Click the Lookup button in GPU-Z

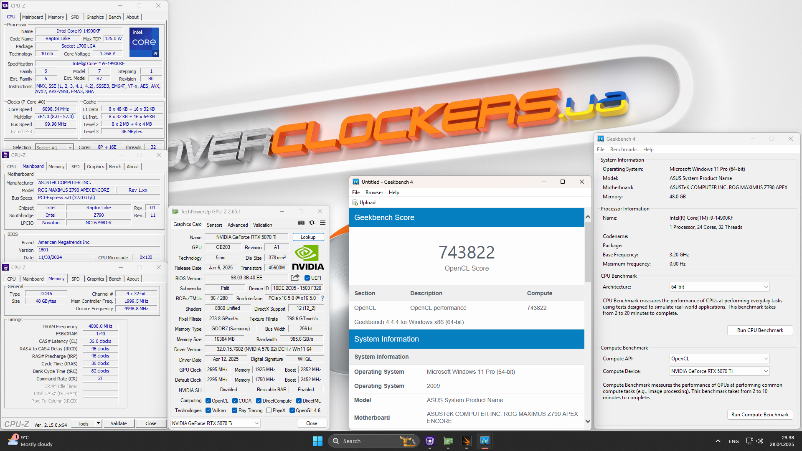tap(308, 237)
